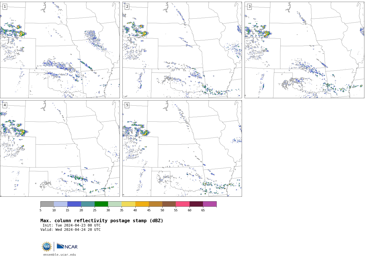Click the colorbar tick label 20

81,210
